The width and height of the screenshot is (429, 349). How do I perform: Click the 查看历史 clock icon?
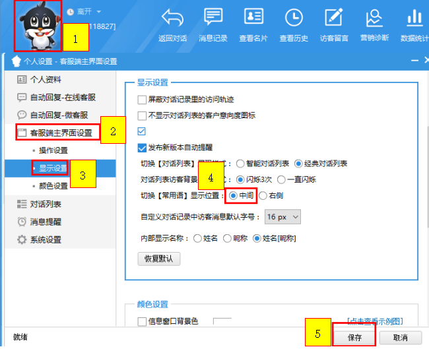[294, 18]
